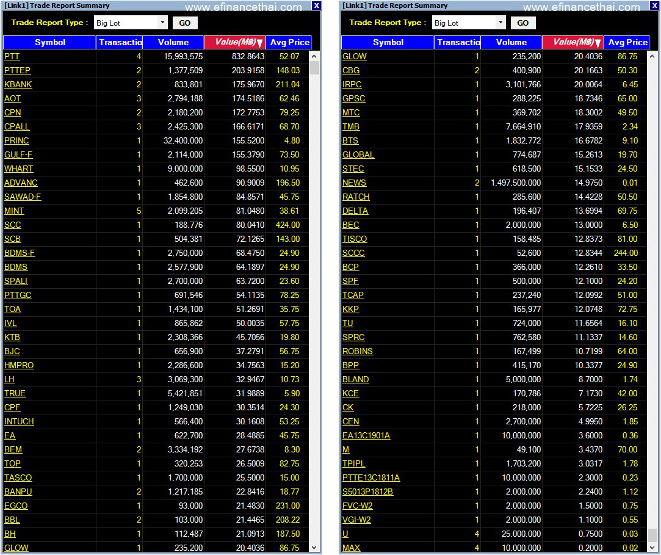The height and width of the screenshot is (555, 661).
Task: Click SCCC average price 244.00
Action: point(626,253)
